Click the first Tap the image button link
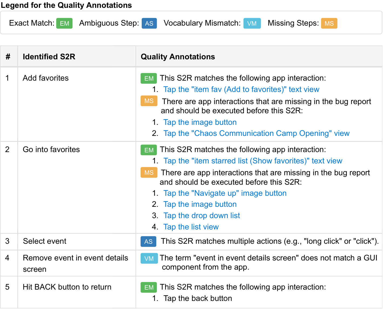383x309 pixels. point(200,122)
